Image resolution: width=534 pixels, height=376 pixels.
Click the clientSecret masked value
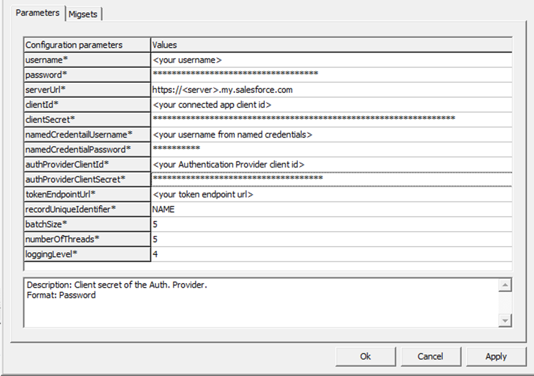point(331,120)
